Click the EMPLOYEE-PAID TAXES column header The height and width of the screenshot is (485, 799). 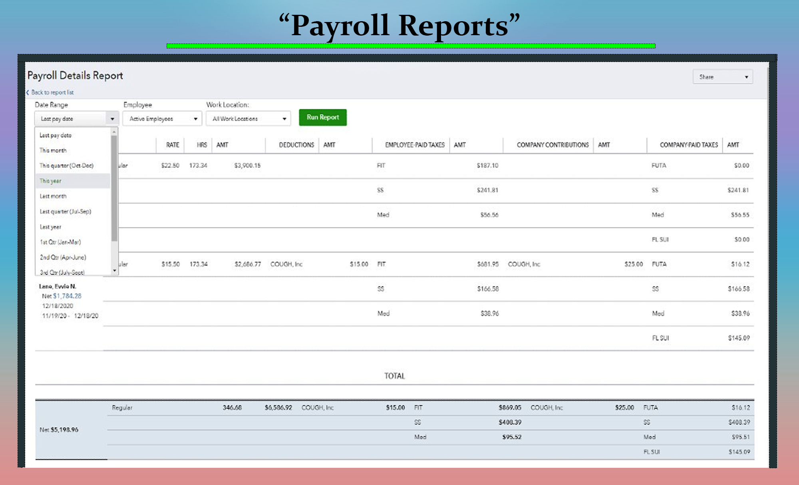(x=414, y=145)
